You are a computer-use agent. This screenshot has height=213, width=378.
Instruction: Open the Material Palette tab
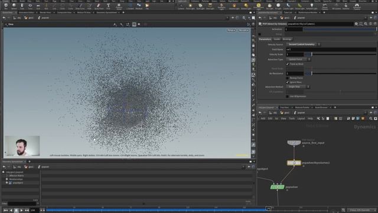point(302,108)
